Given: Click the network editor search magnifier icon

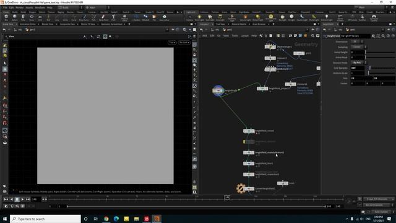Looking at the screenshot, I should tap(312, 36).
